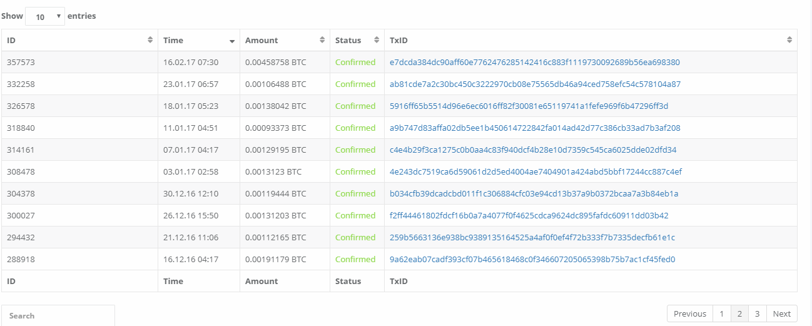
Task: Open the entries-per-page dropdown
Action: pyautogui.click(x=45, y=16)
